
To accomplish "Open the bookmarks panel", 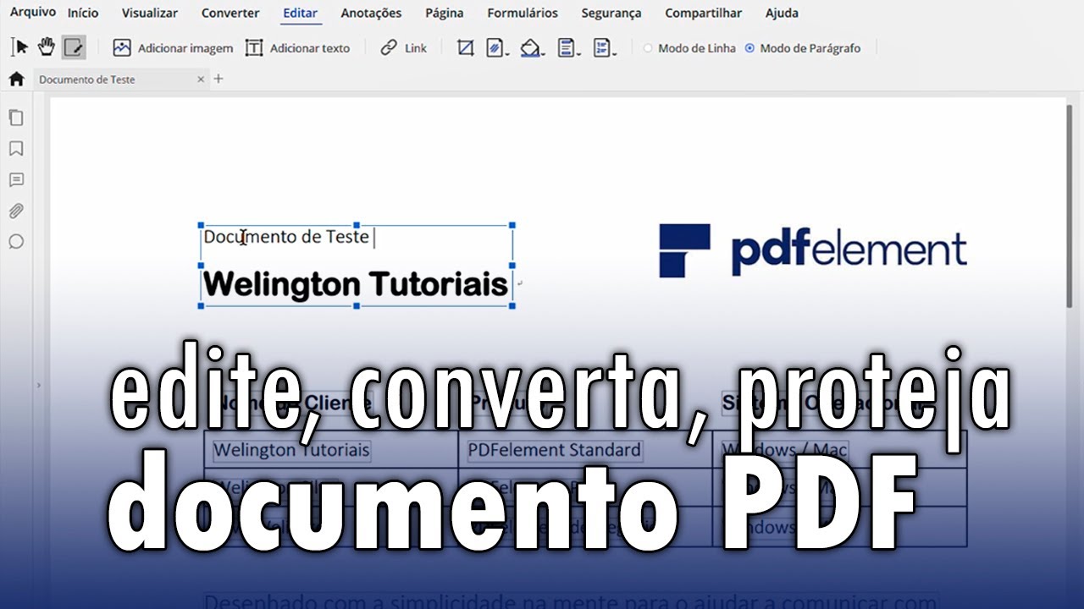I will coord(15,149).
